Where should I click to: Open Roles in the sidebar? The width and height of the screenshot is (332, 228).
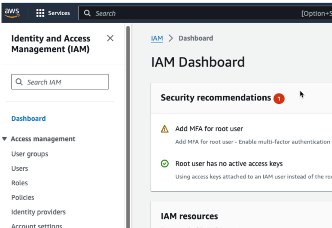[19, 183]
